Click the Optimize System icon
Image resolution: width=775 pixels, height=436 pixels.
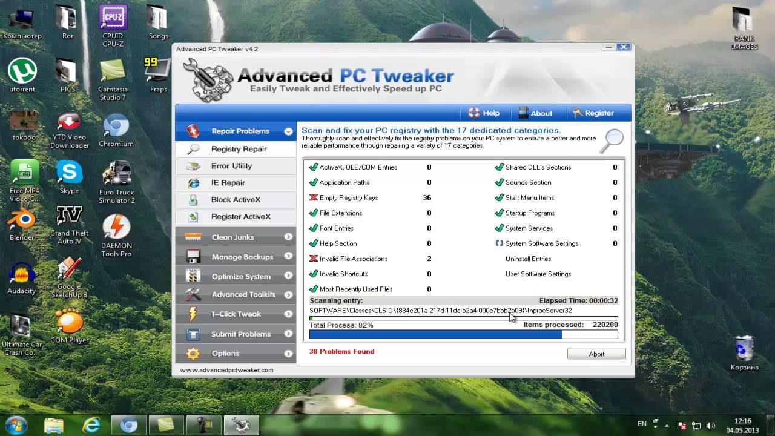click(193, 276)
